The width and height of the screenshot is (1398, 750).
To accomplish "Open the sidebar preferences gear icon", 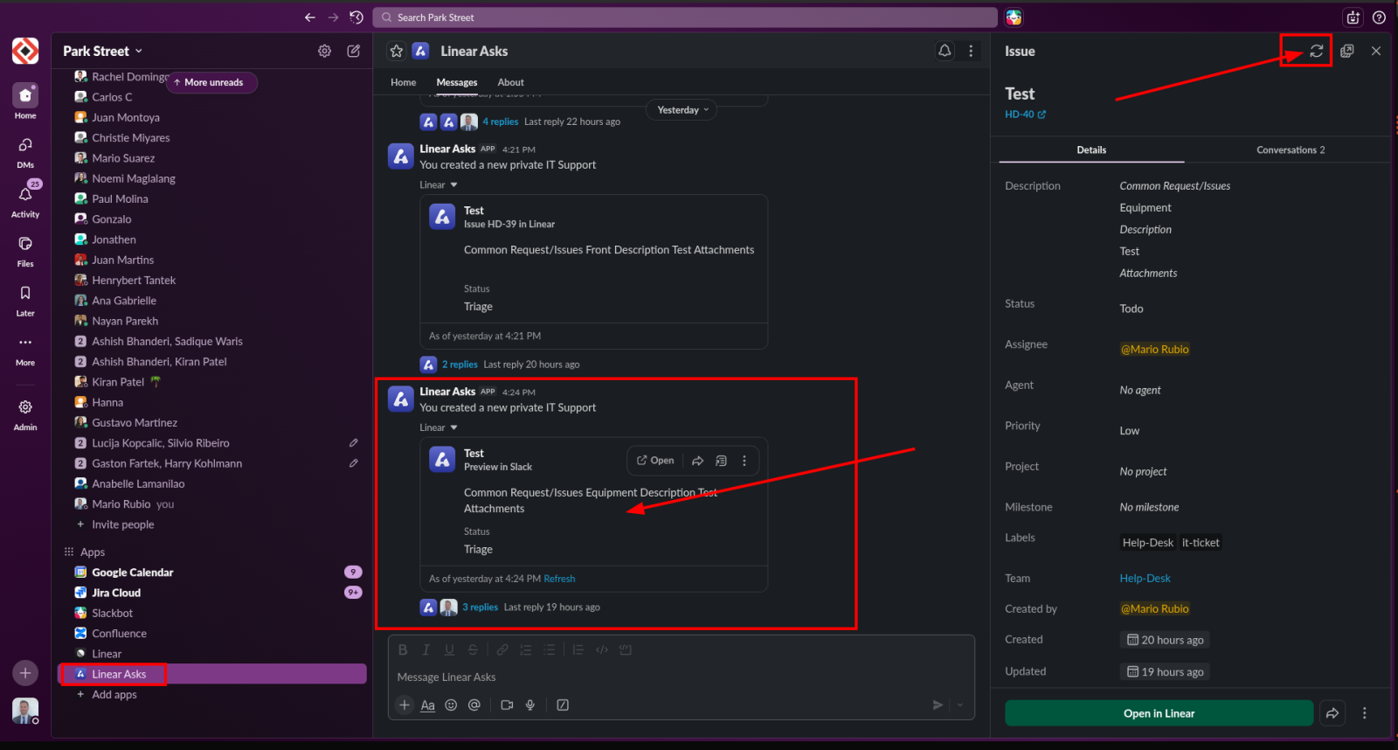I will (x=325, y=51).
